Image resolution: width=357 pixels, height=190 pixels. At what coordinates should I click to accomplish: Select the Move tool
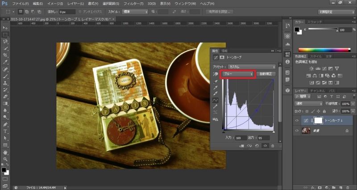pyautogui.click(x=5, y=28)
